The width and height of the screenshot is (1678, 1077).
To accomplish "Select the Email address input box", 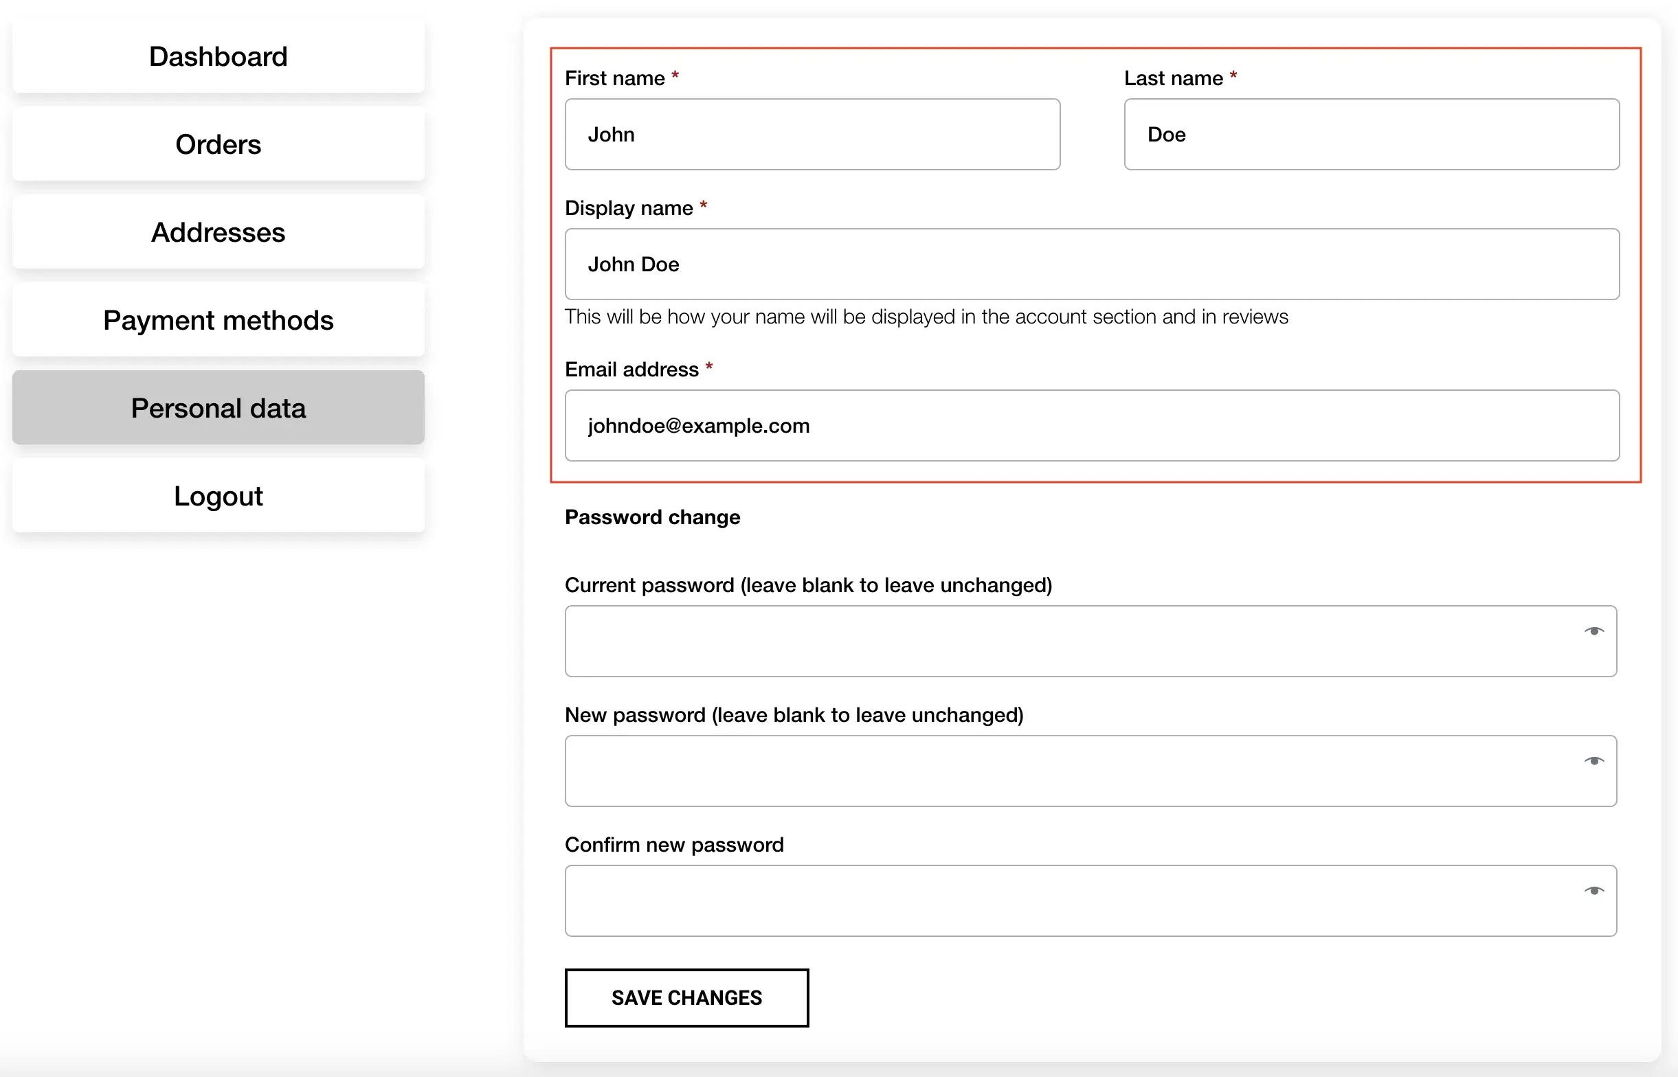I will 1091,426.
